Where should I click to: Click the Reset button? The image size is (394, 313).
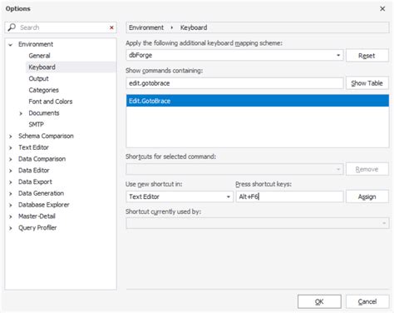coord(367,56)
